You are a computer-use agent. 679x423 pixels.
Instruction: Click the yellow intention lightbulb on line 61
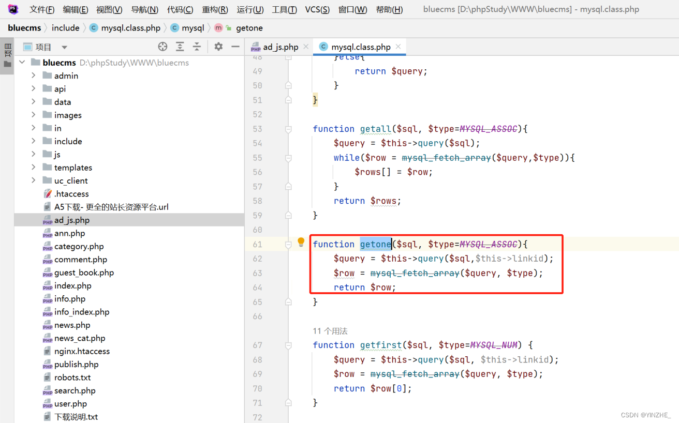301,242
